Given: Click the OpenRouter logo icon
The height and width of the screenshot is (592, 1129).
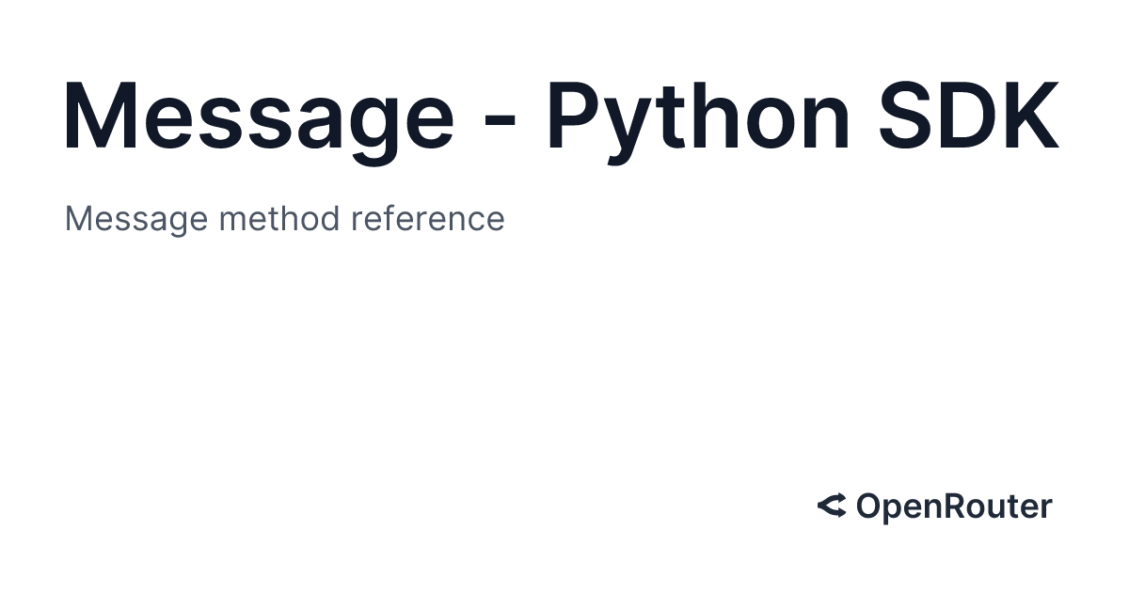Looking at the screenshot, I should tap(832, 506).
